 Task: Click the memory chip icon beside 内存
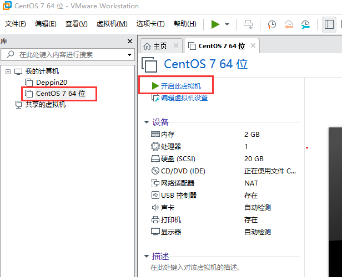155,134
